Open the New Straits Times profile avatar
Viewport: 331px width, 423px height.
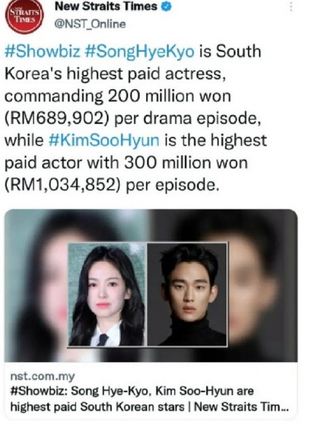pyautogui.click(x=24, y=16)
